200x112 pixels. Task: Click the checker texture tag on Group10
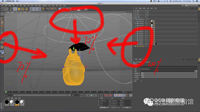click(x=154, y=25)
